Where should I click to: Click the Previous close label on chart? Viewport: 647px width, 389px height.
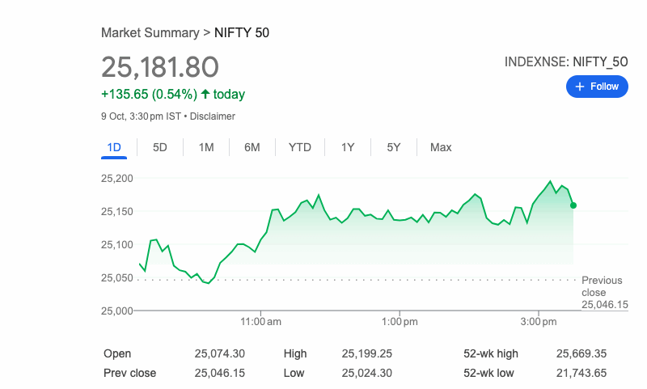(x=602, y=286)
